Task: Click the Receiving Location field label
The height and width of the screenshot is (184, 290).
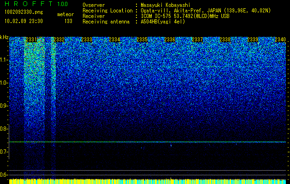Action: [107, 11]
